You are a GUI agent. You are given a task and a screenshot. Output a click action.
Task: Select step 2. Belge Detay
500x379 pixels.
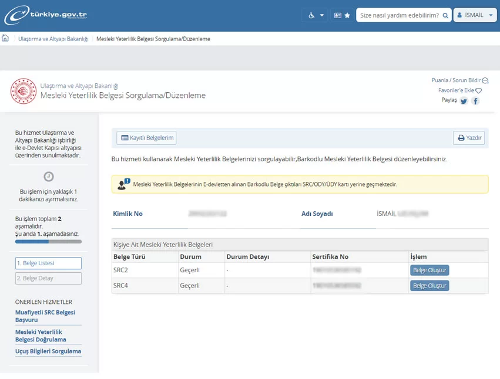pyautogui.click(x=48, y=278)
